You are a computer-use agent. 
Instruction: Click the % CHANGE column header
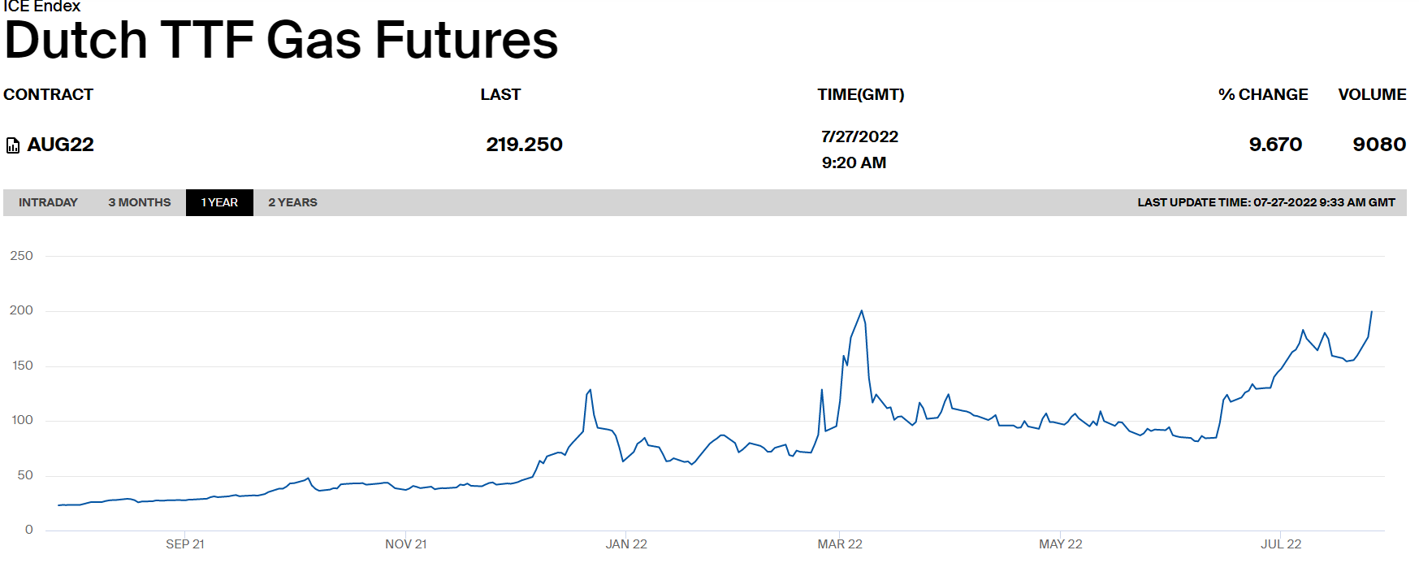coord(1263,94)
